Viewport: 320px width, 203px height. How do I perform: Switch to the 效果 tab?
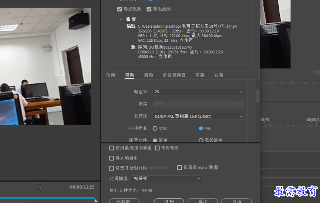(x=111, y=75)
